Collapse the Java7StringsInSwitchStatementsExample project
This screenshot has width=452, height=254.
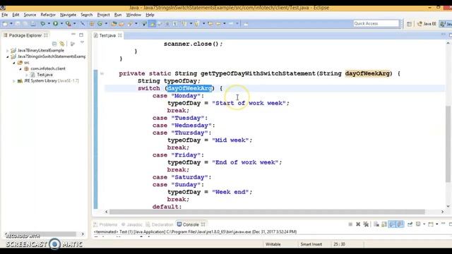pos(8,56)
